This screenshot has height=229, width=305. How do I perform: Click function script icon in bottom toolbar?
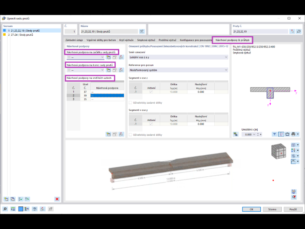coord(51,209)
